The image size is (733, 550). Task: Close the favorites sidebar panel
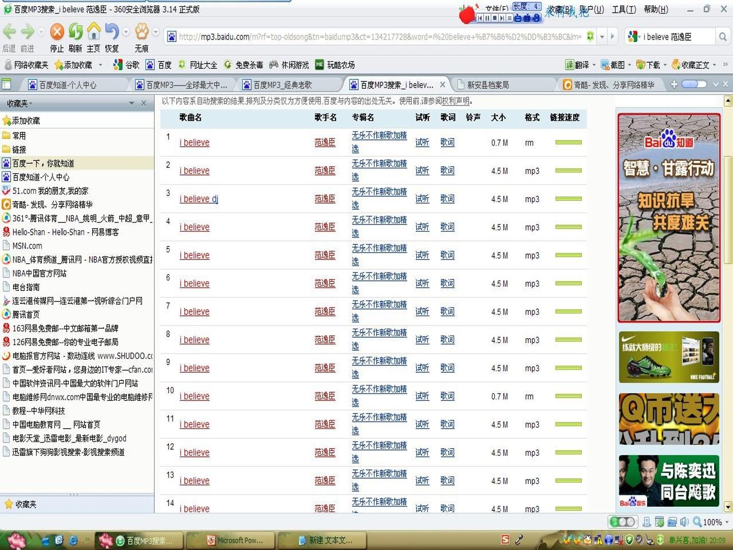click(x=144, y=103)
